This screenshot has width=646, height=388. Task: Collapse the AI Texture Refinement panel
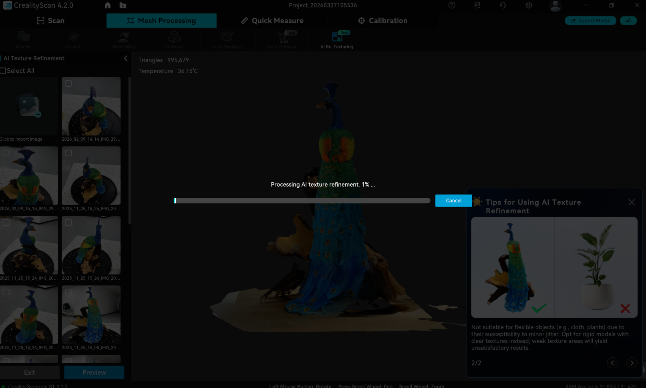[x=126, y=58]
